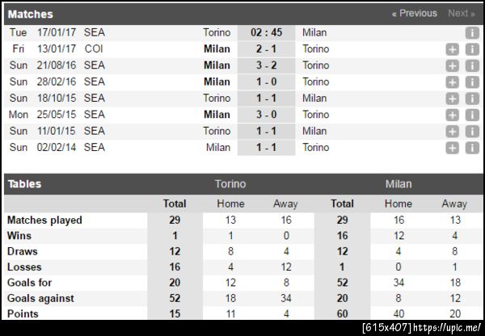Screen dimensions: 485x336
Task: Click the 02 : 45 kickoff time
Action: tap(266, 33)
